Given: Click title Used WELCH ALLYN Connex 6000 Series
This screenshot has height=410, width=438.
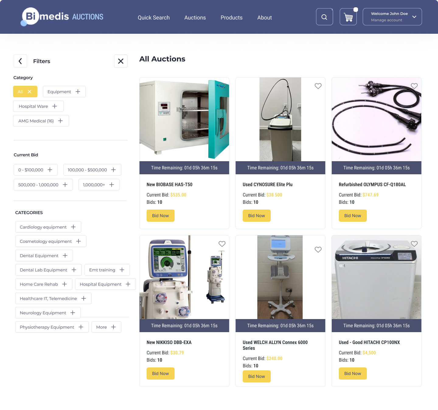Looking at the screenshot, I should (x=275, y=345).
